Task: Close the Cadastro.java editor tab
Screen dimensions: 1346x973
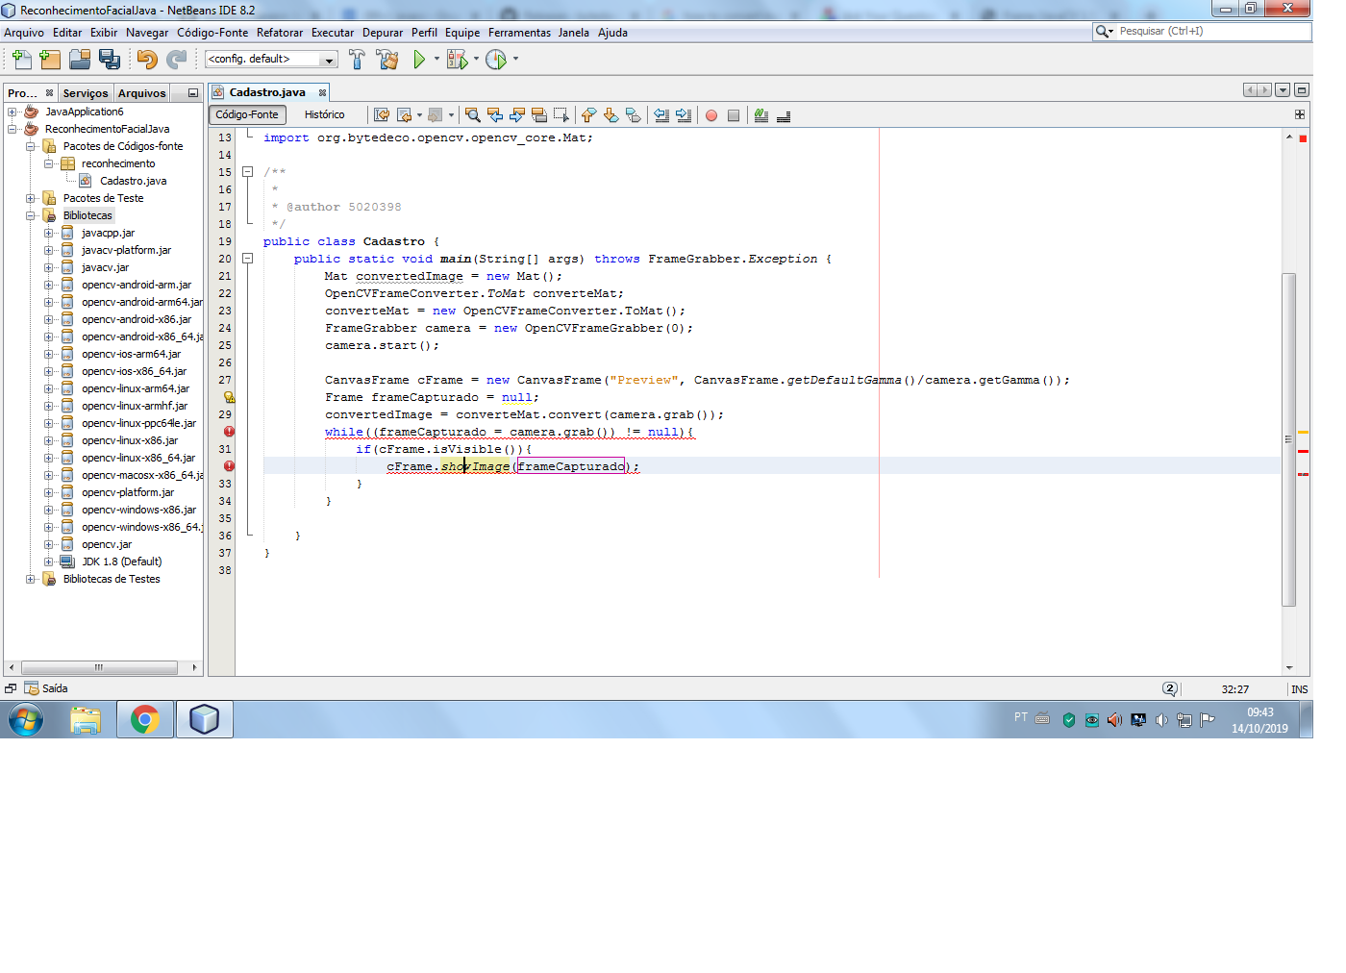Action: click(322, 93)
